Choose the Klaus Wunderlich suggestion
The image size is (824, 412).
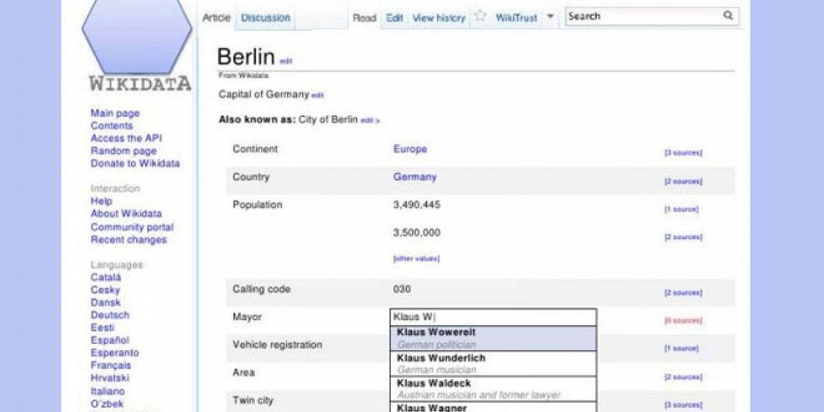click(x=493, y=364)
